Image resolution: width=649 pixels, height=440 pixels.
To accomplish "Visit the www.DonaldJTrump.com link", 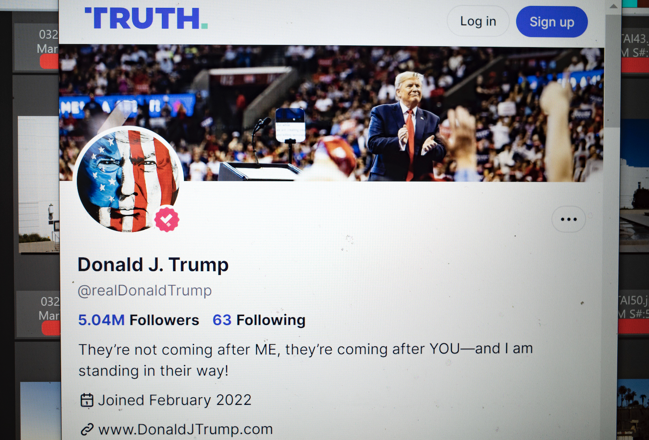I will pyautogui.click(x=185, y=429).
